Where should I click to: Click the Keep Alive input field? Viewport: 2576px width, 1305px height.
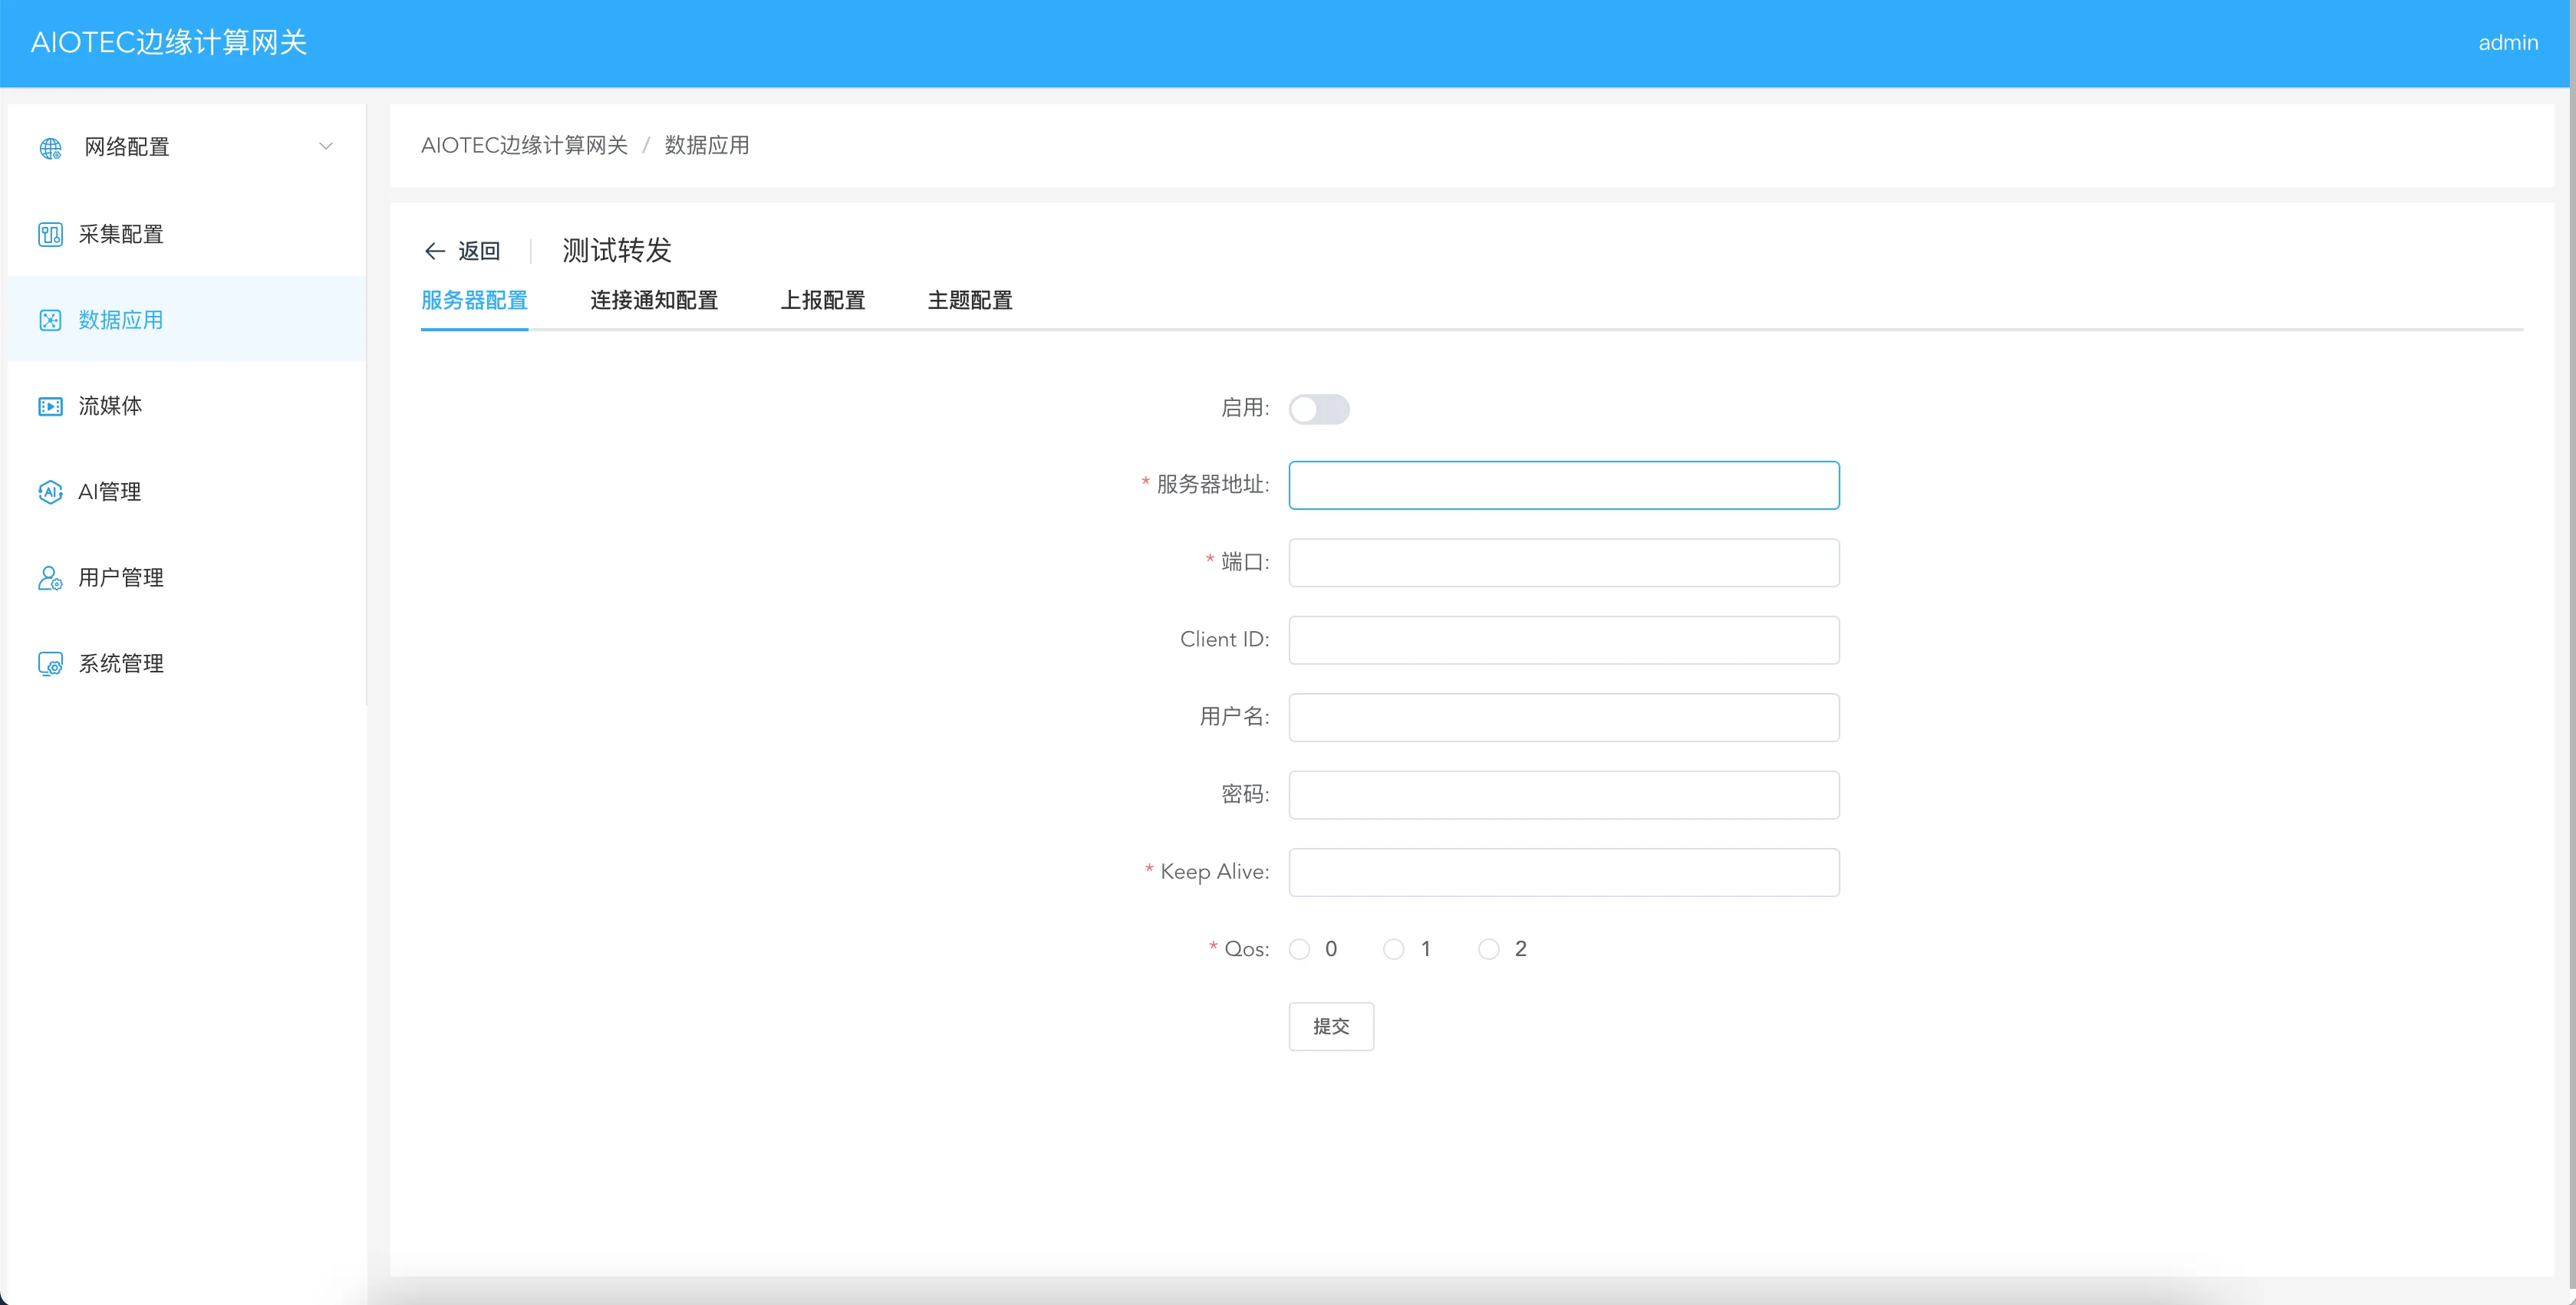[1563, 873]
